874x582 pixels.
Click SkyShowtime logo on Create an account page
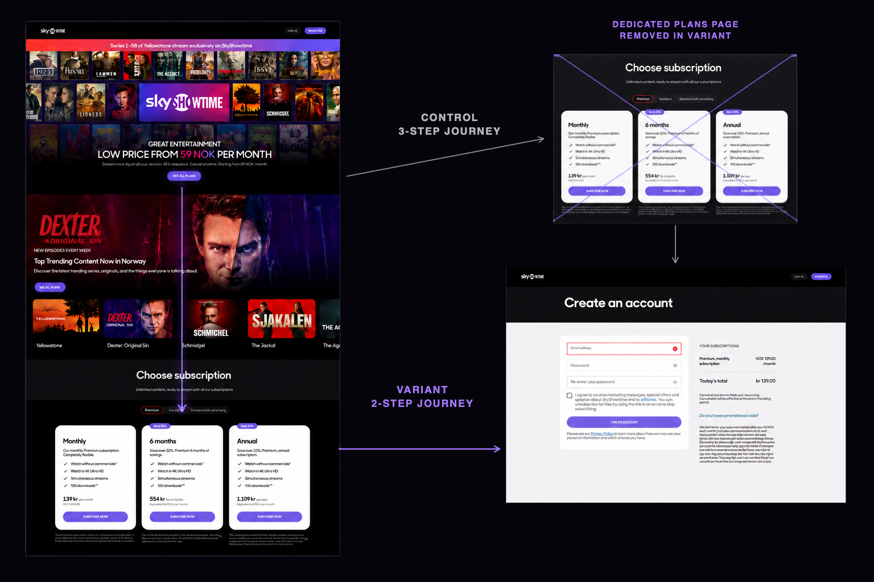[533, 277]
